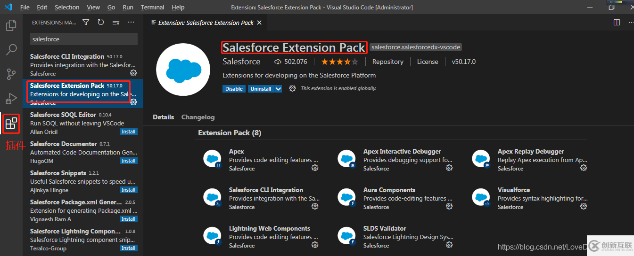Install the Salesforce SOQL Editor extension
The image size is (634, 256).
pos(128,132)
